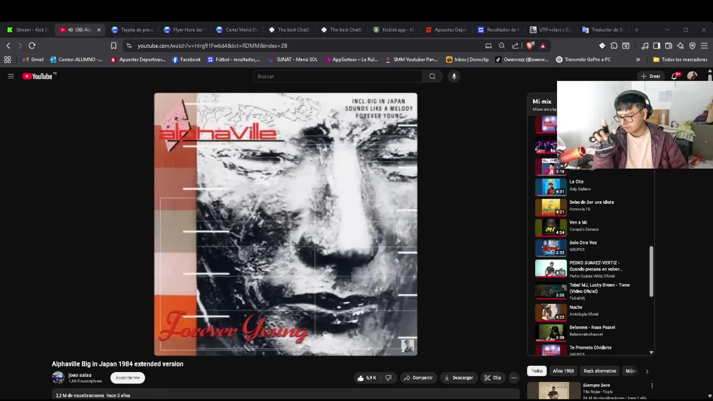The height and width of the screenshot is (401, 713).
Task: Dislike the video with thumbs down
Action: [x=389, y=378]
